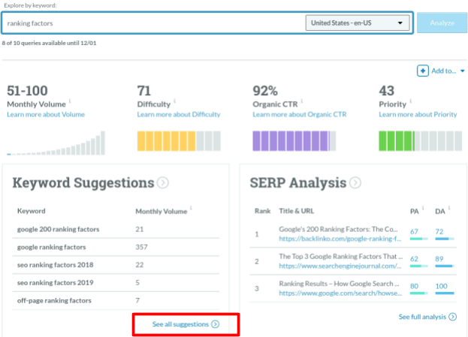Click Learn more about Difficulty link

tap(179, 114)
